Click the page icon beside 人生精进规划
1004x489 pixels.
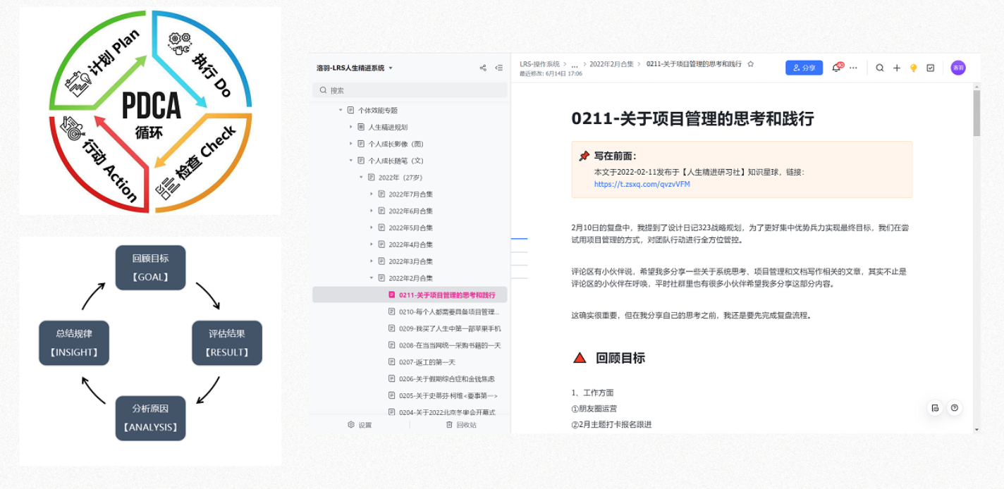[x=361, y=128]
